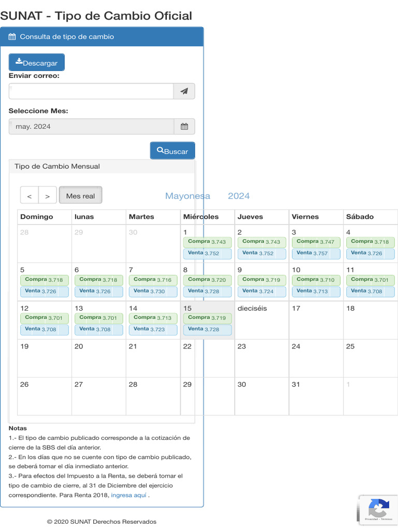Click the Tipo de Cambio Mensual heading
This screenshot has width=398, height=531.
point(57,166)
